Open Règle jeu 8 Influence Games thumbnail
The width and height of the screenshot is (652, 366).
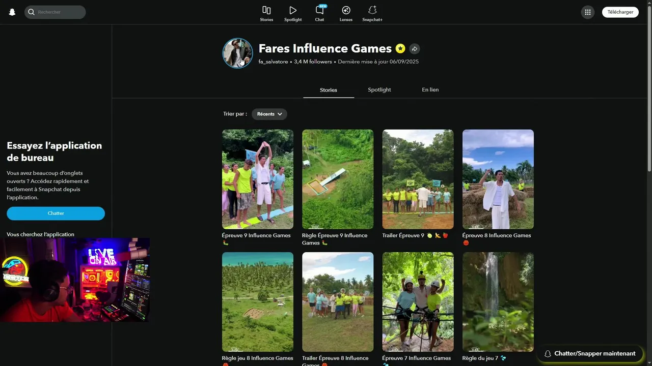(x=258, y=302)
